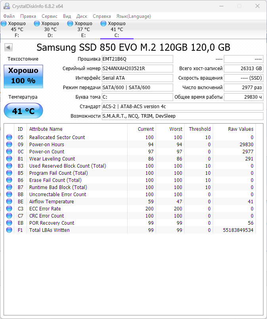
Task: Click the Возможности field with S.M.A.R.T., NCQ
Action: (x=182, y=116)
